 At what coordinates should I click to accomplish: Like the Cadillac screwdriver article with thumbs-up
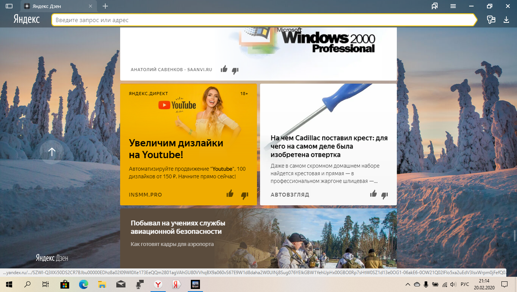(x=373, y=194)
